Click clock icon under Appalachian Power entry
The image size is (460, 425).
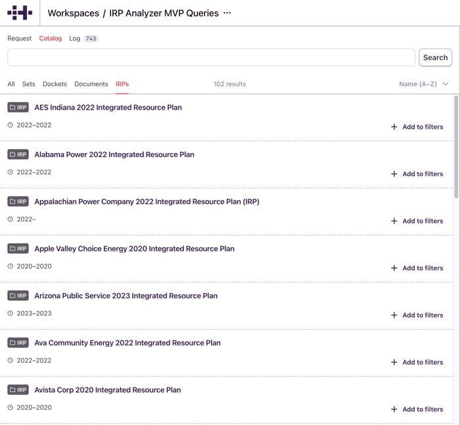pos(11,219)
